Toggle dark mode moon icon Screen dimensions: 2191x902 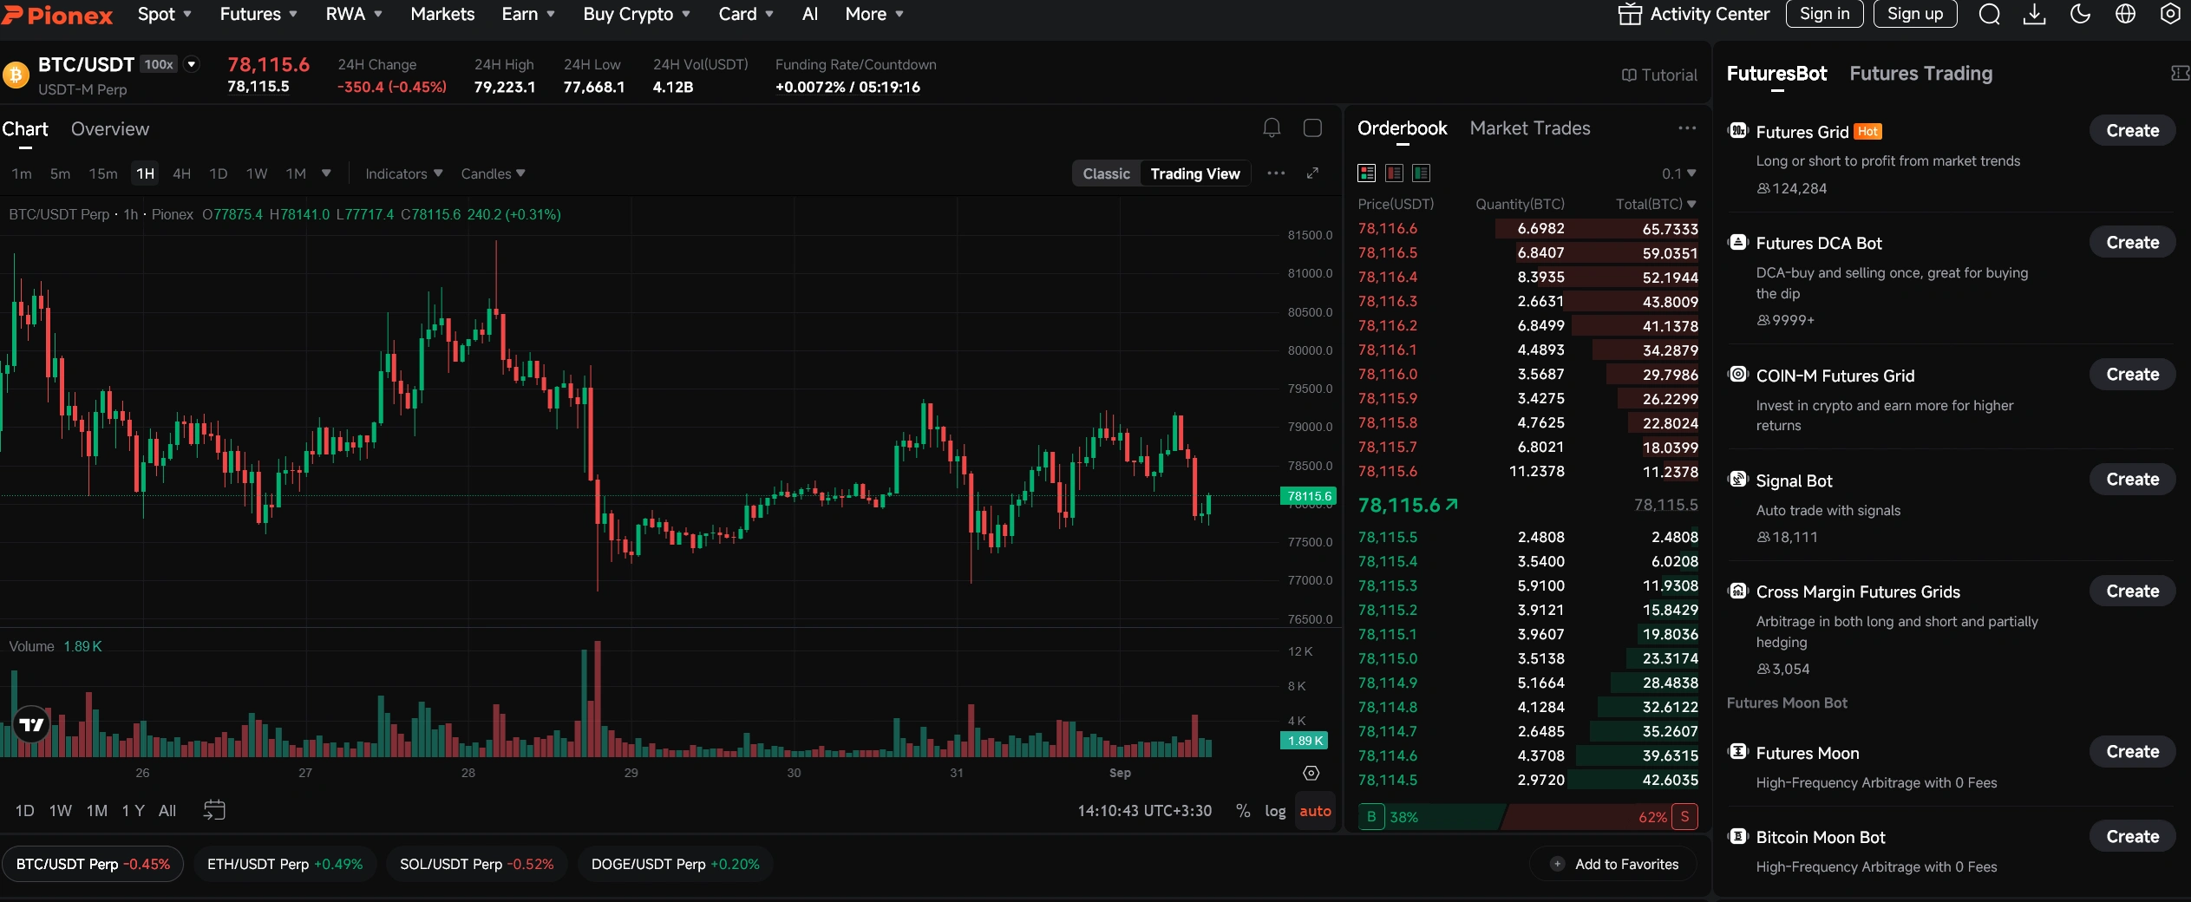click(x=2080, y=14)
